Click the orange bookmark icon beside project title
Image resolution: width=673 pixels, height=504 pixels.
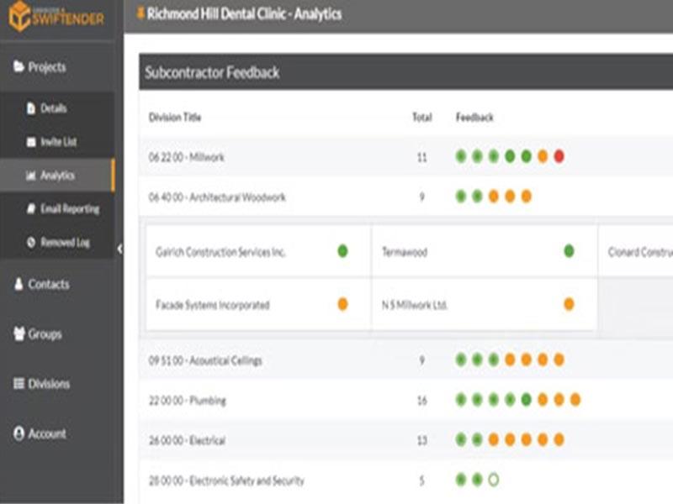click(140, 13)
